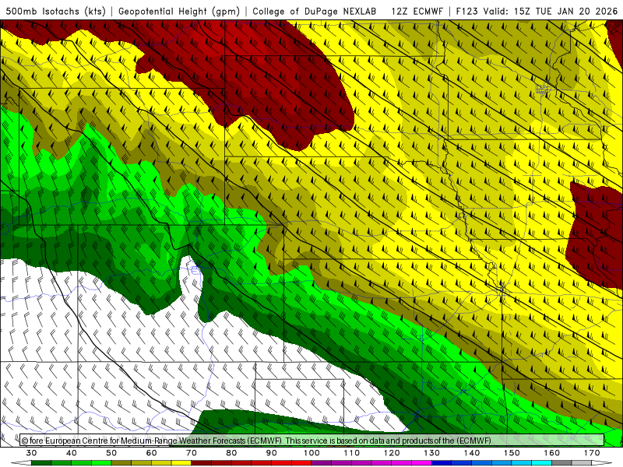Click the "50" value on the color scale
This screenshot has width=623, height=467.
(111, 453)
